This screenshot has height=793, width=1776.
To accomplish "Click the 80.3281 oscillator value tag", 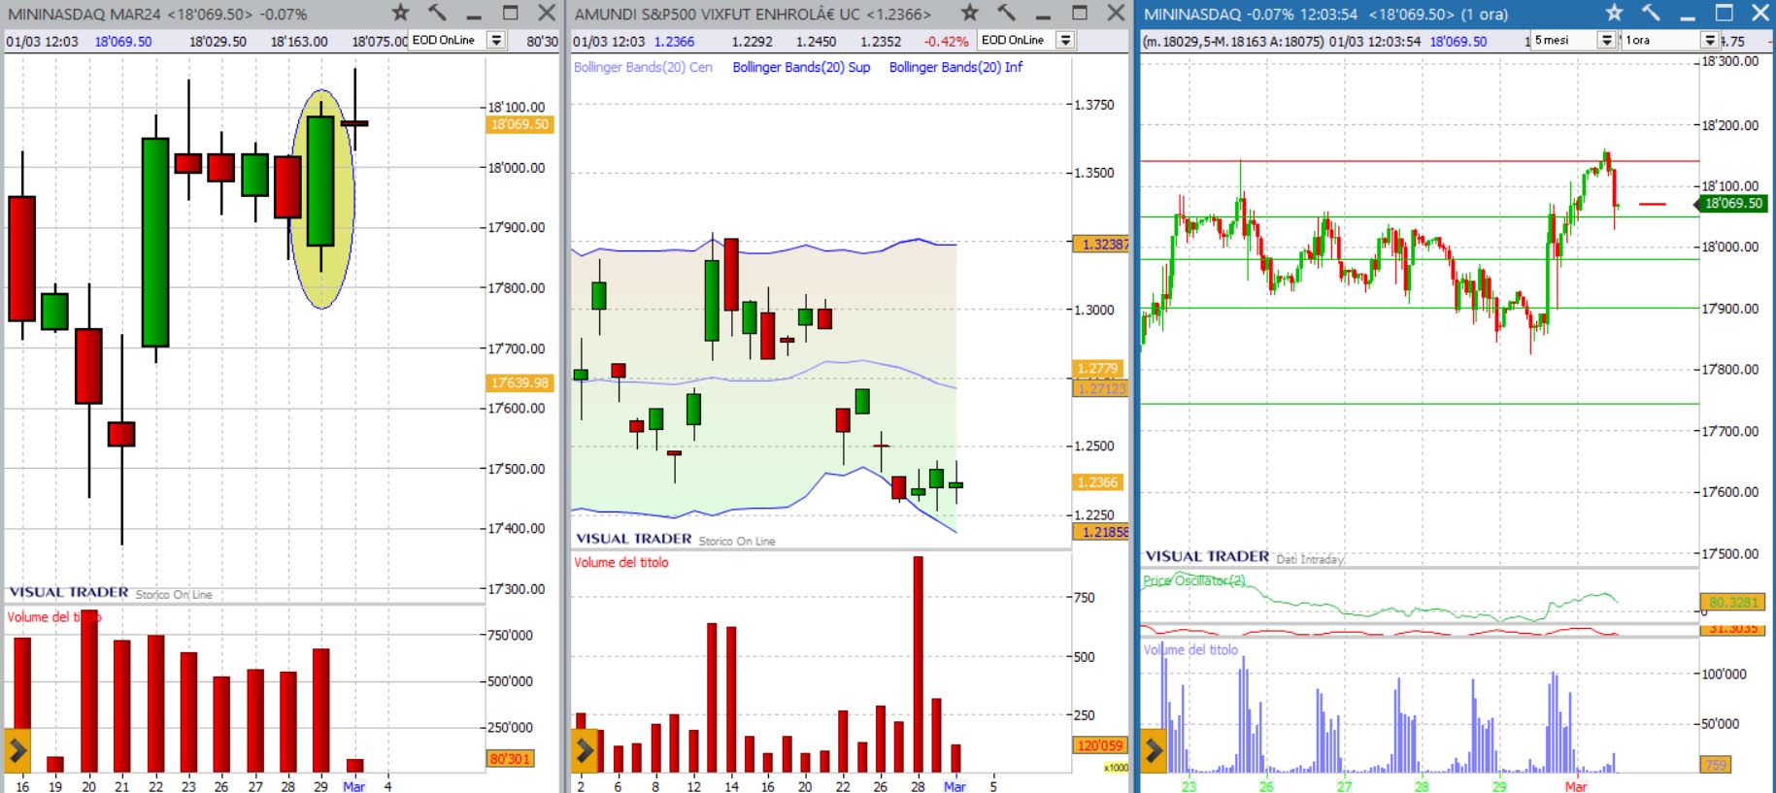I will (x=1733, y=602).
